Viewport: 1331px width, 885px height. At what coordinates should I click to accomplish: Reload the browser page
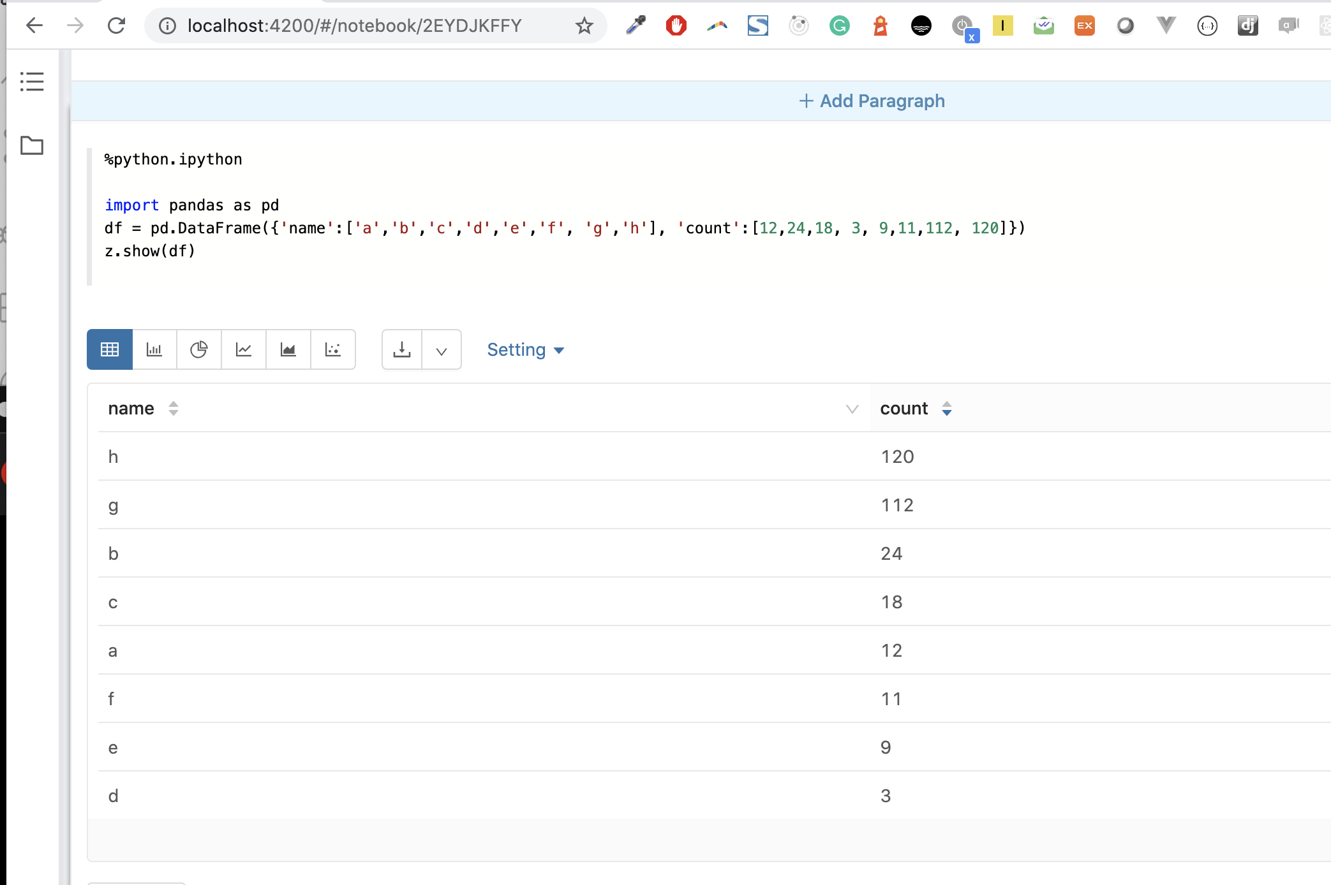click(116, 26)
